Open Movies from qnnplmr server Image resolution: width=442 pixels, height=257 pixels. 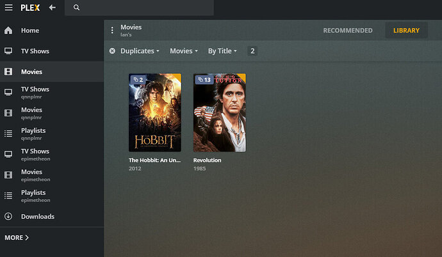52,113
